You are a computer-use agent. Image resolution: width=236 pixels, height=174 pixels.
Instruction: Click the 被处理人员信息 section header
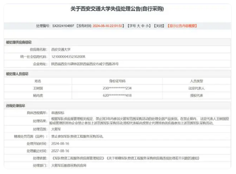[x=17, y=74]
